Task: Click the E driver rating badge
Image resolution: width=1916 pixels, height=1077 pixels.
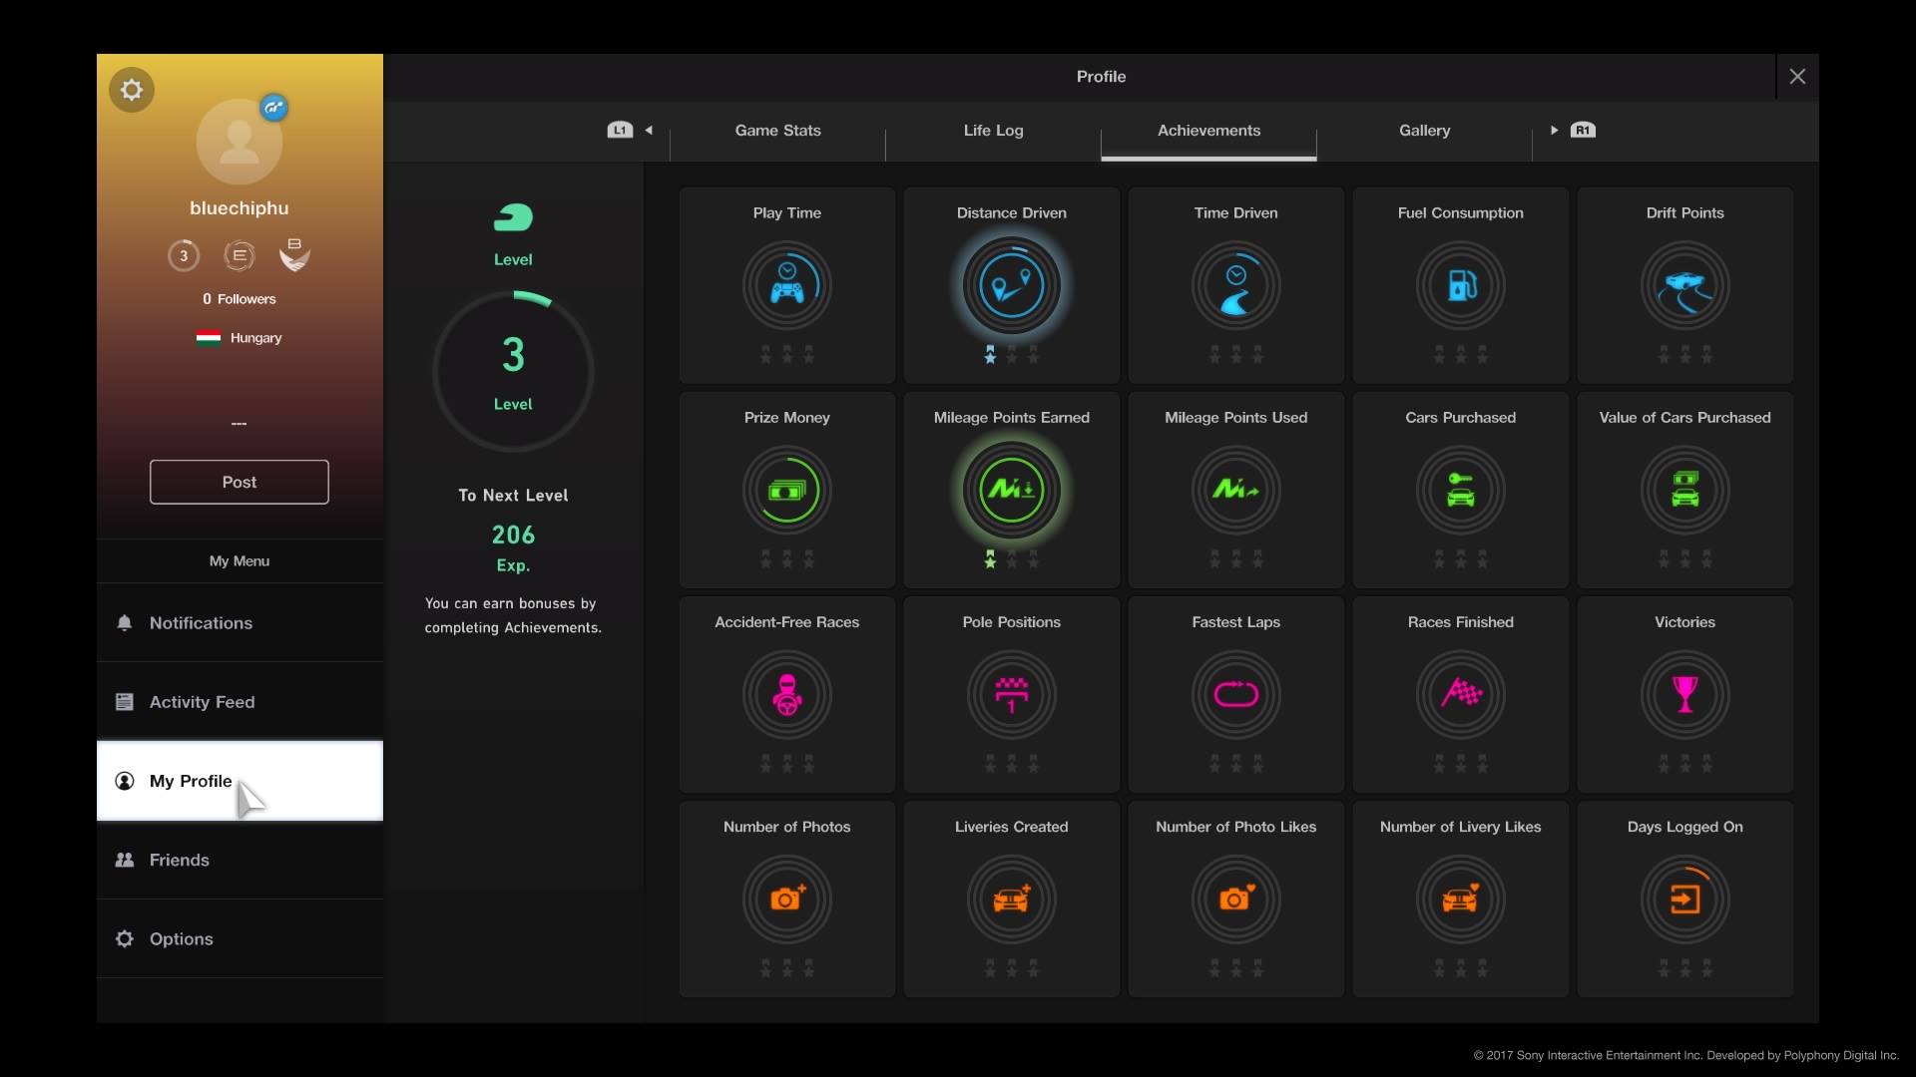Action: 239,256
